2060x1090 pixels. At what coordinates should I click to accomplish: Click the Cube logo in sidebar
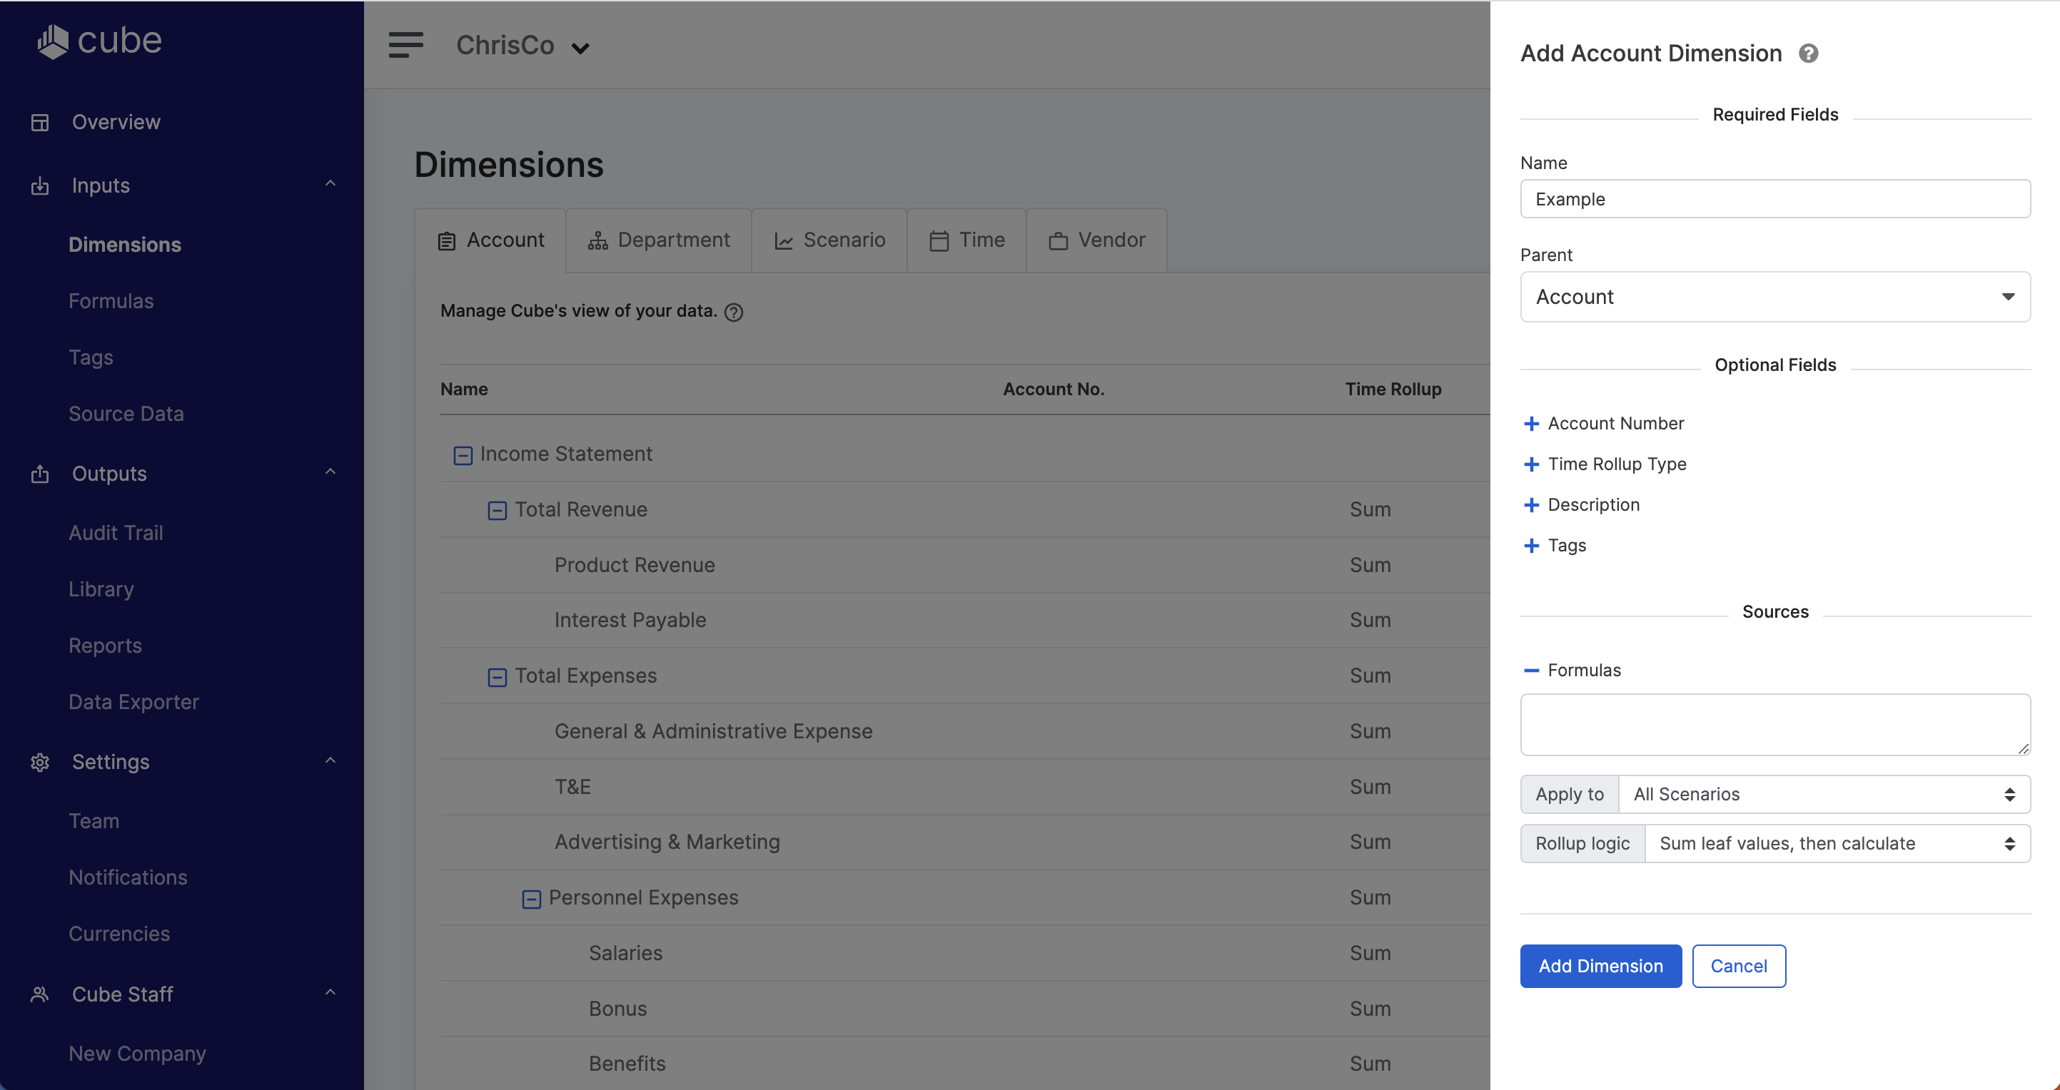[99, 41]
